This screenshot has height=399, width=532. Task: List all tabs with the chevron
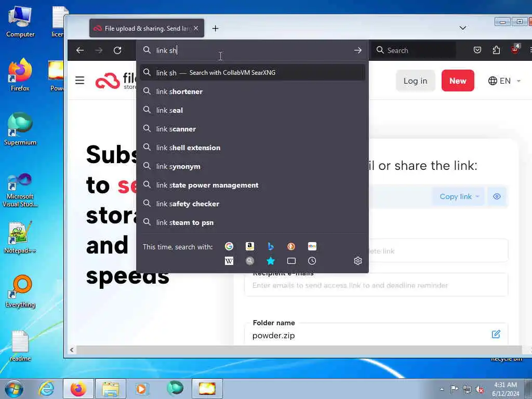(462, 28)
